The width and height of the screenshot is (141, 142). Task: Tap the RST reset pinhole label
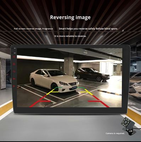(15, 53)
